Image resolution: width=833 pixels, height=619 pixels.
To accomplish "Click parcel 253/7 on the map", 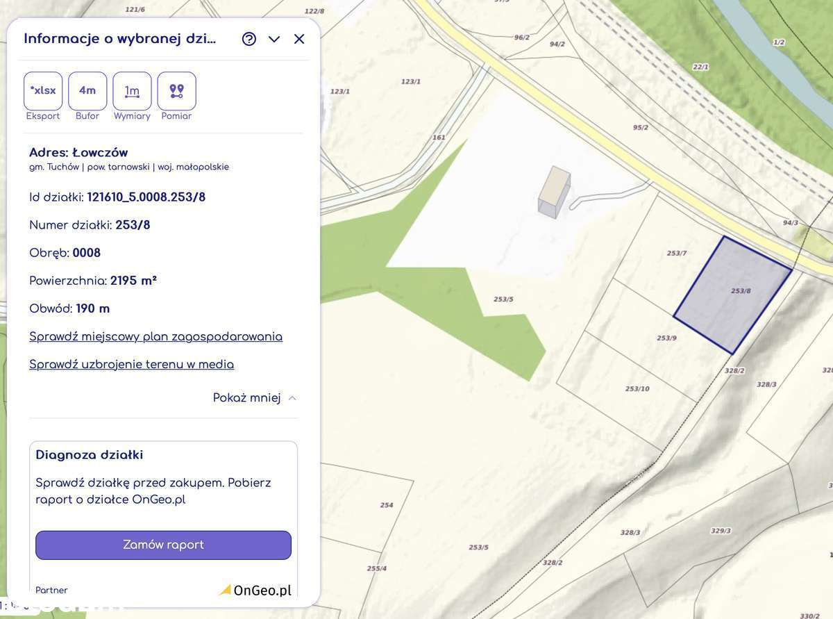I will 676,254.
